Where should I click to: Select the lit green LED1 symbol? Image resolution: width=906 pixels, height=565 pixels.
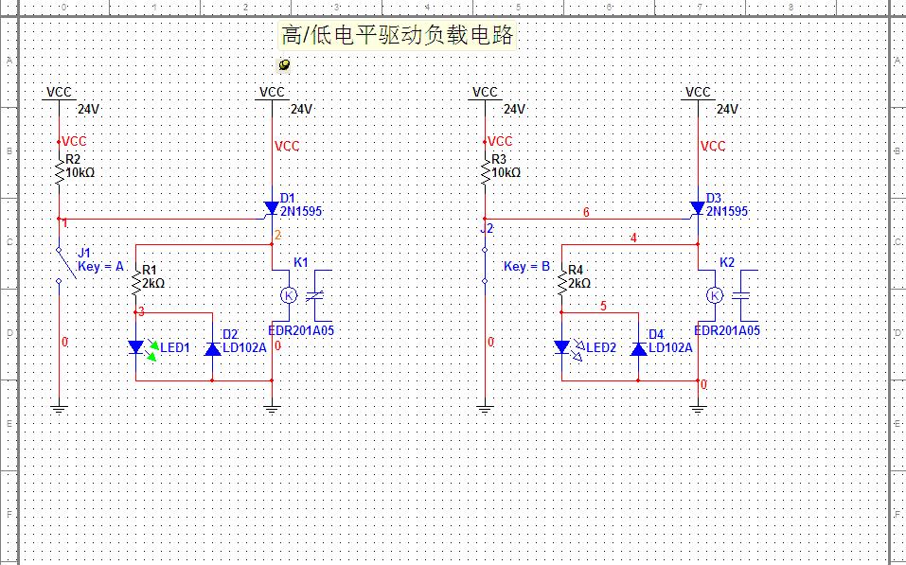[136, 347]
